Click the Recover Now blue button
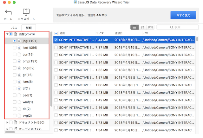203x138 pixels. [183, 15]
